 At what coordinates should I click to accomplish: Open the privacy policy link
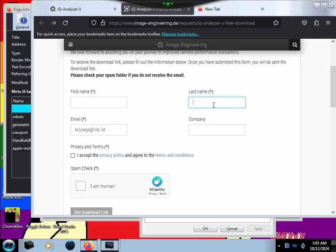click(x=112, y=155)
